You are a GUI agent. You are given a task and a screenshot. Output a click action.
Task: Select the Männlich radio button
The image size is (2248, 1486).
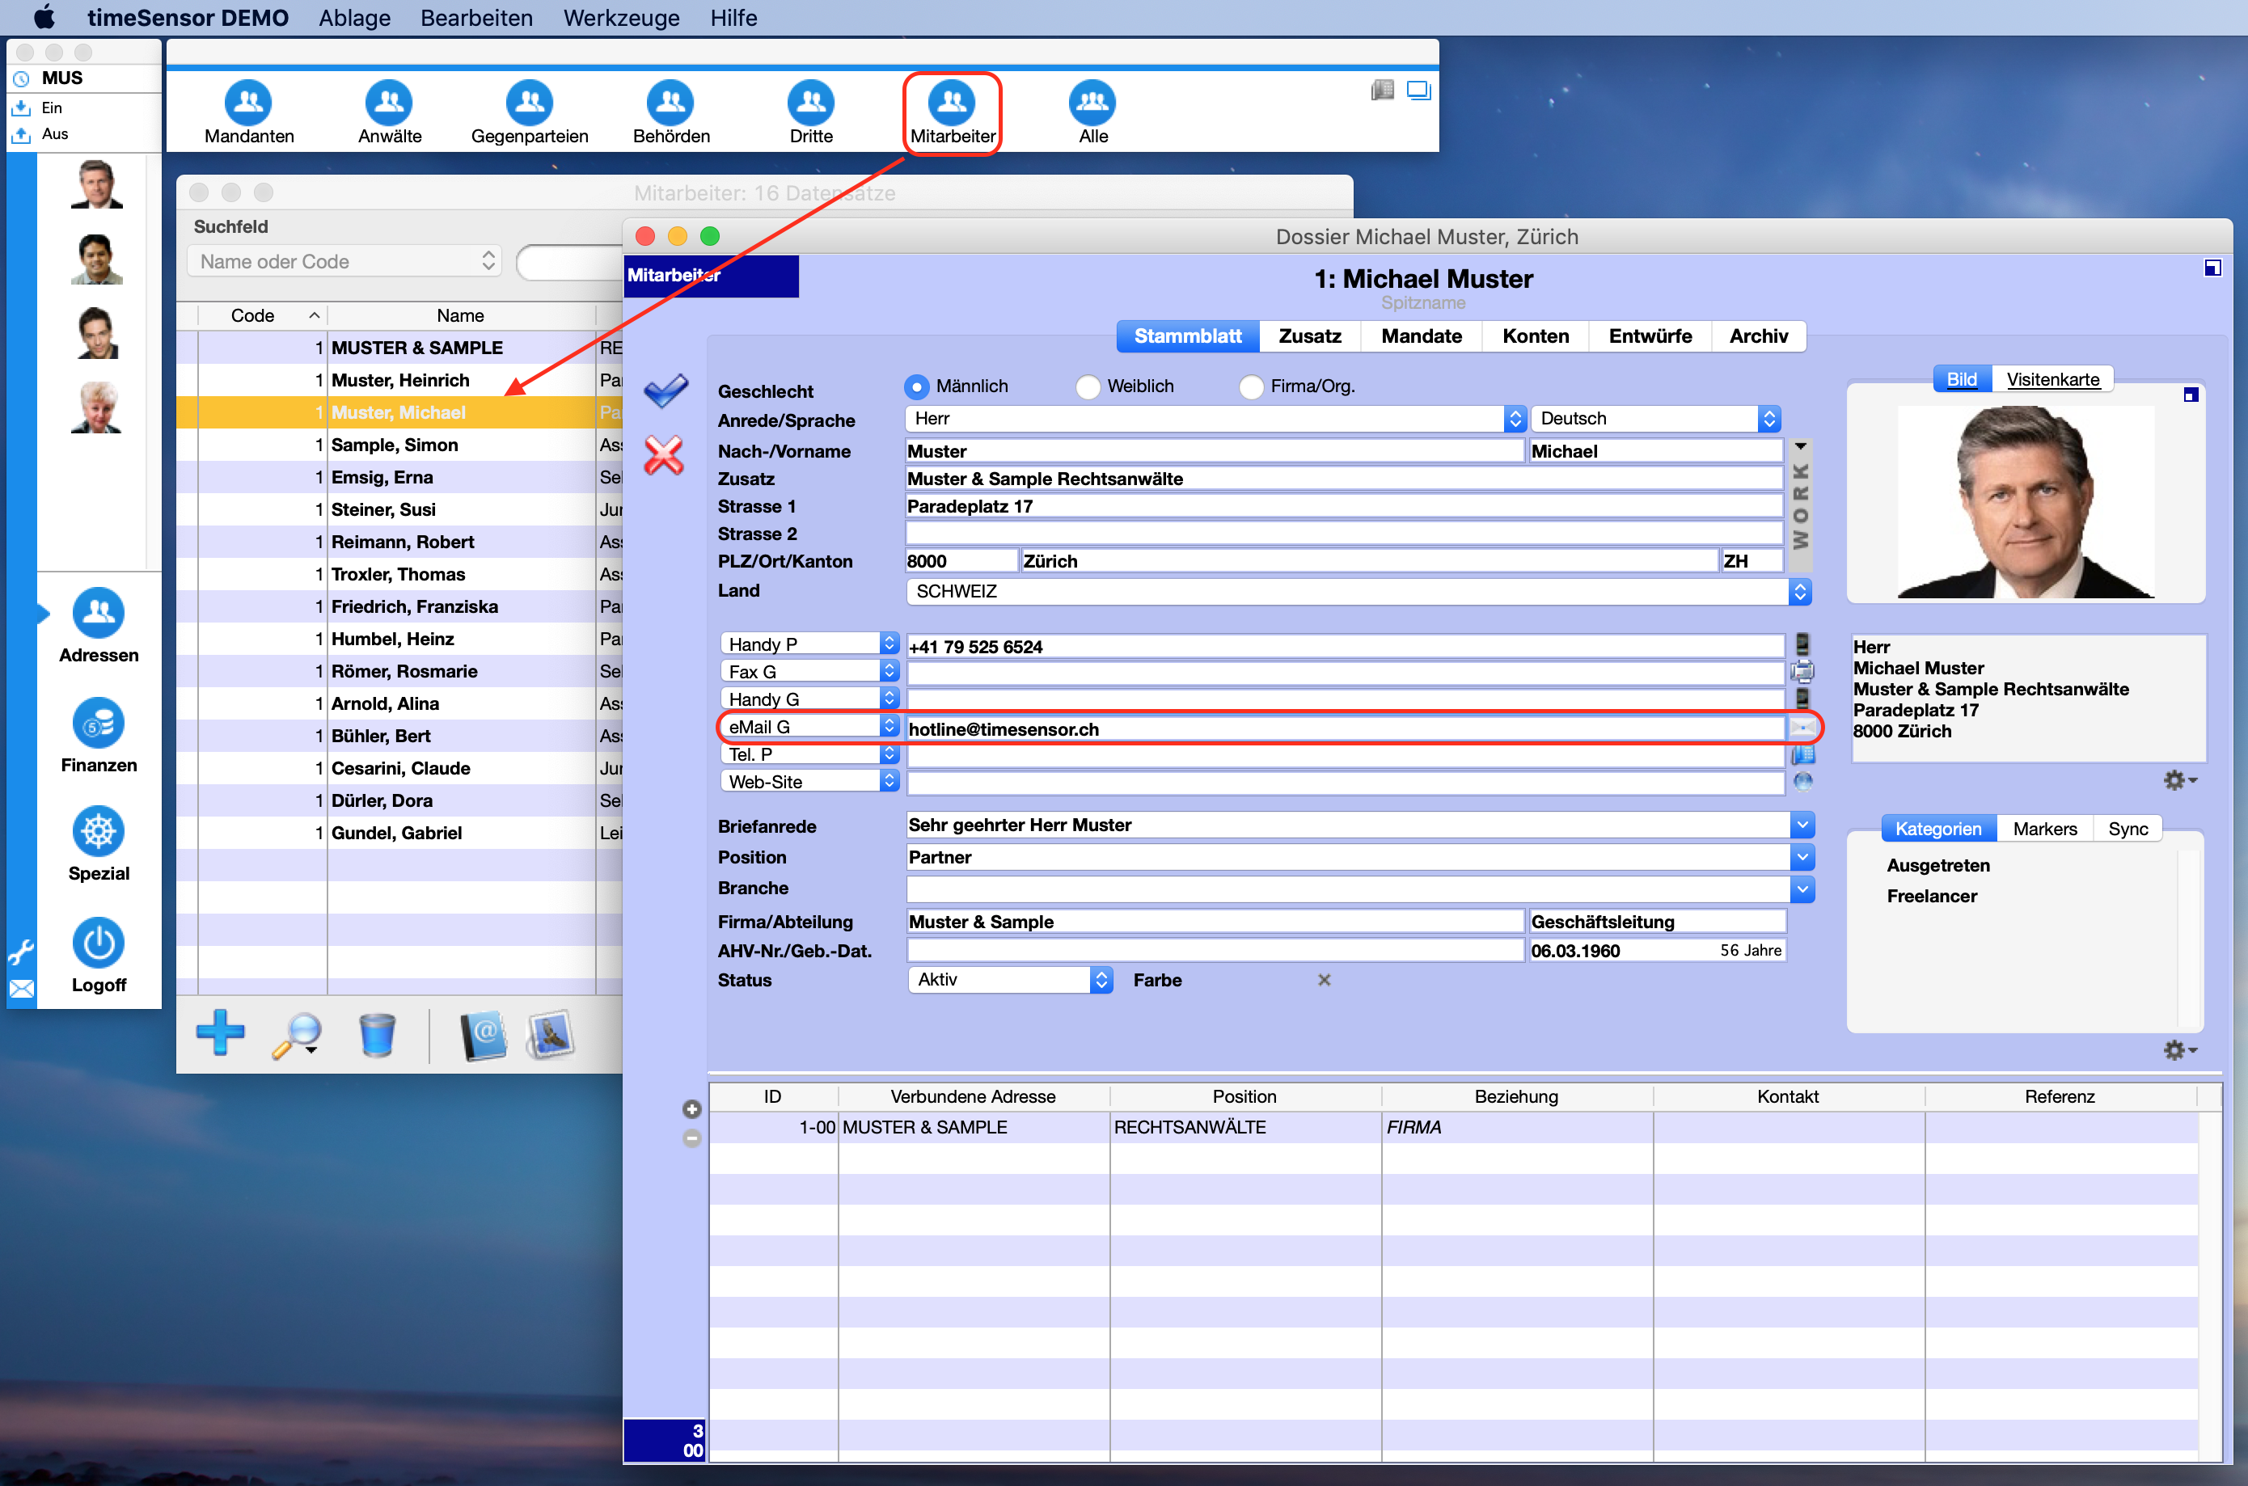pyautogui.click(x=916, y=386)
